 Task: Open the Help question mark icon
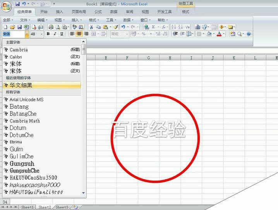point(249,34)
